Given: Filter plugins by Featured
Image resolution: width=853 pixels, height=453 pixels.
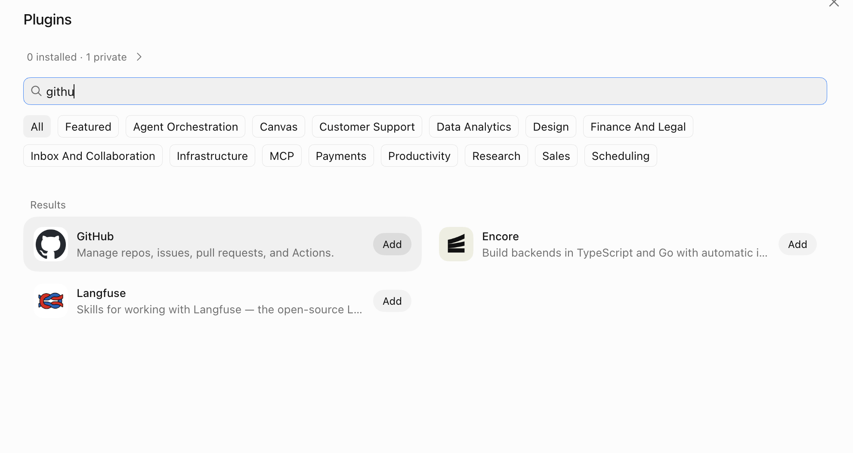Looking at the screenshot, I should [88, 127].
